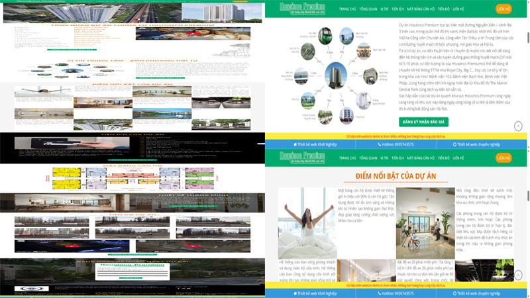The height and width of the screenshot is (298, 530).
Task: Click white registration form popup in full-page view
Action: [x=132, y=272]
